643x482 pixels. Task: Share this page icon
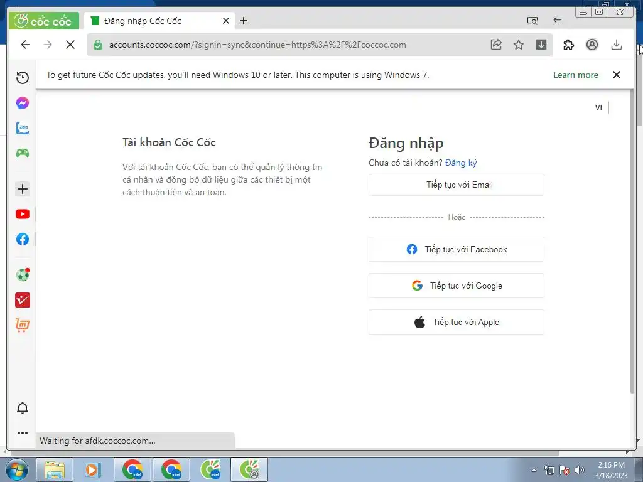pyautogui.click(x=496, y=45)
